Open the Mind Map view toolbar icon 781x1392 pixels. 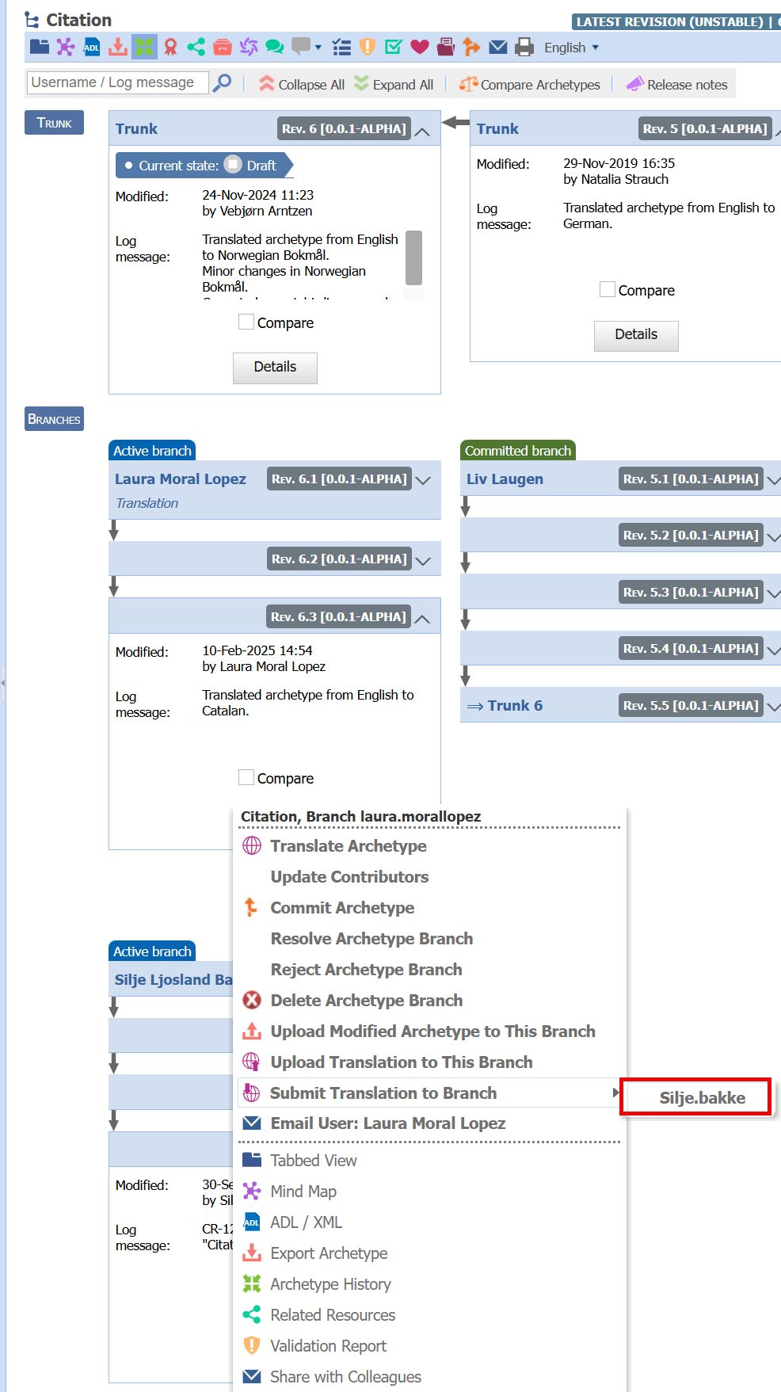(x=66, y=47)
